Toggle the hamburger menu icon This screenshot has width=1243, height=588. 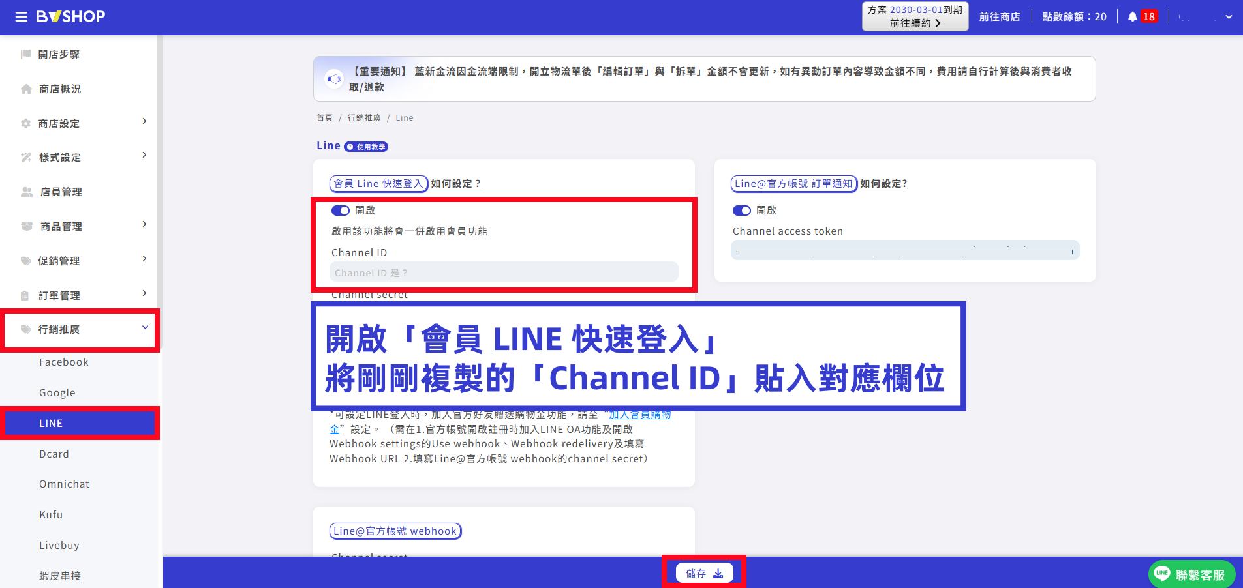coord(21,17)
